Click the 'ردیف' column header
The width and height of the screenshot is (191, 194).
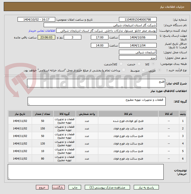pos(183,114)
